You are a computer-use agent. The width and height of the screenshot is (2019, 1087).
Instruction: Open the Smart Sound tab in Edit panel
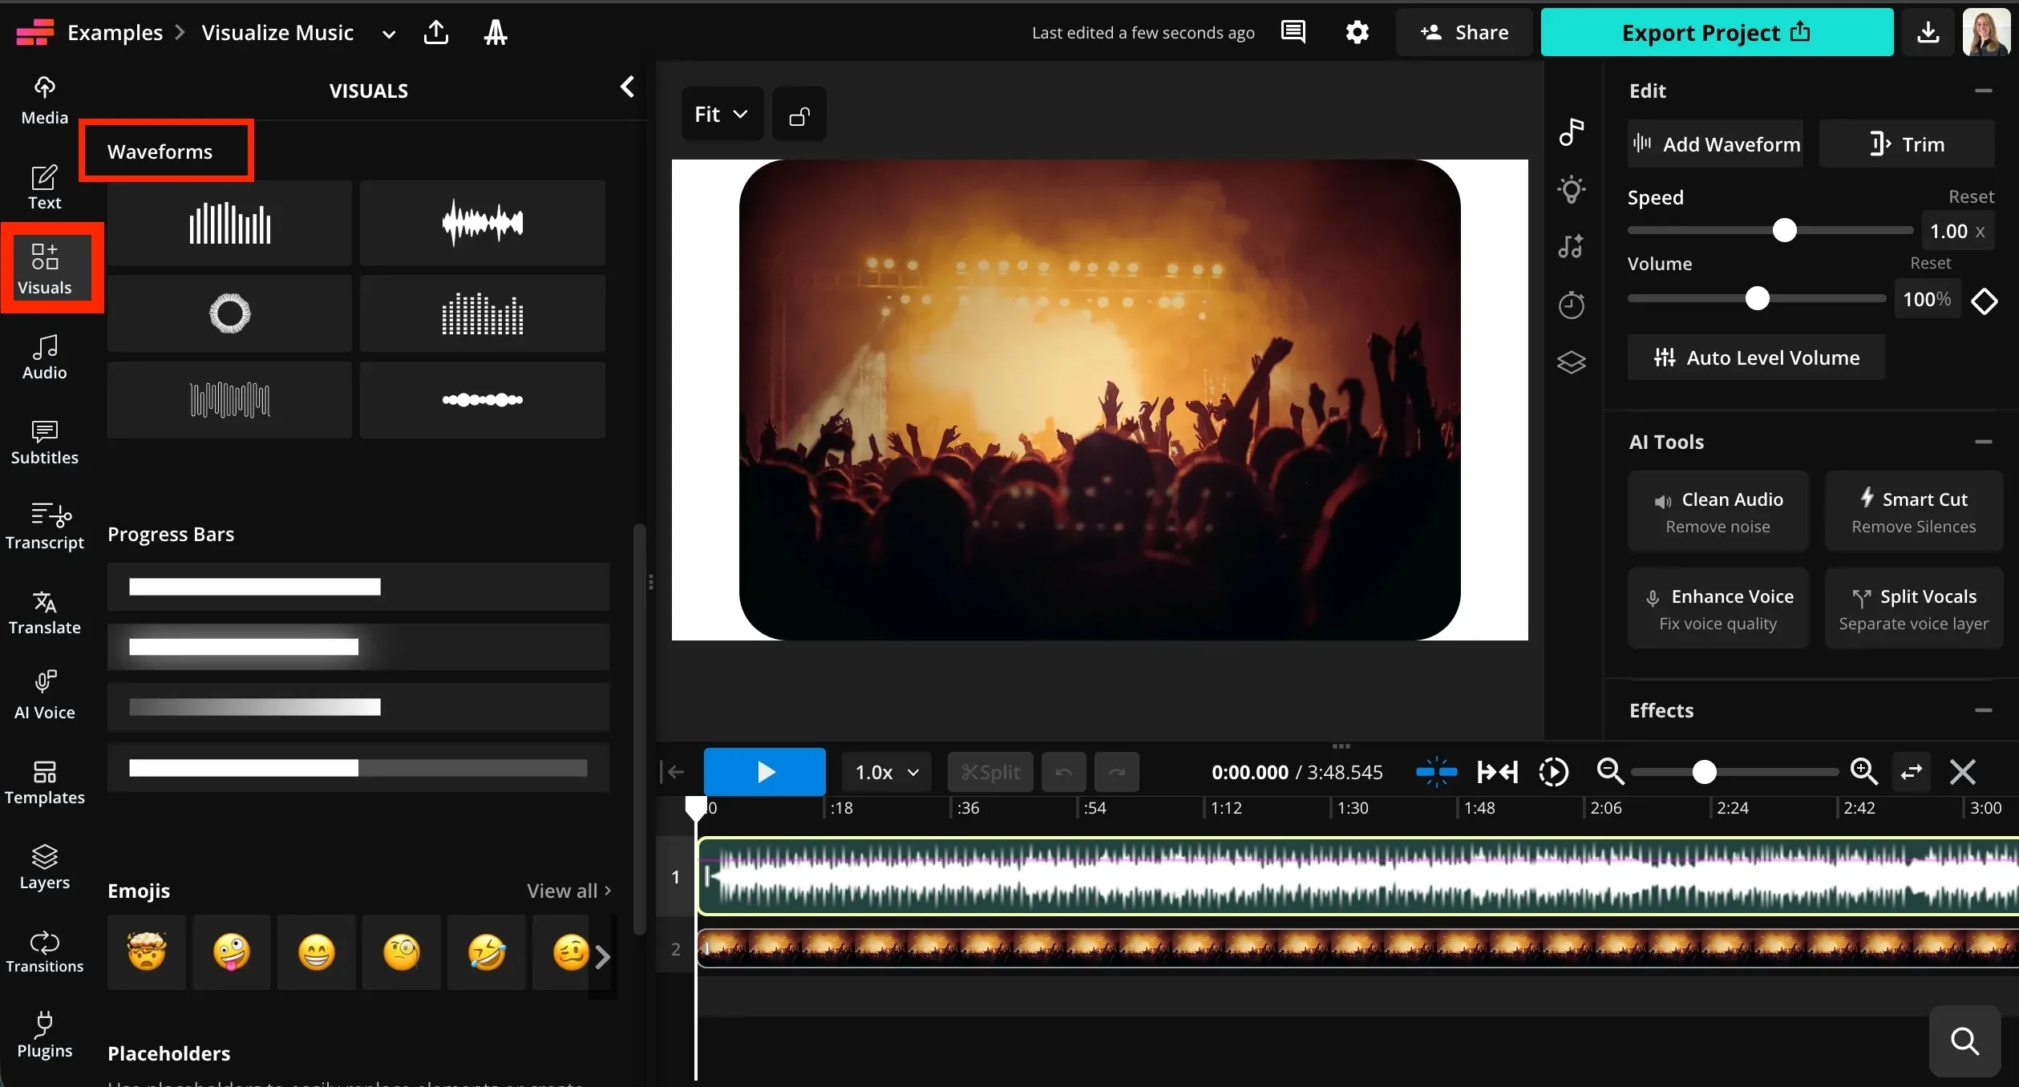[1570, 246]
